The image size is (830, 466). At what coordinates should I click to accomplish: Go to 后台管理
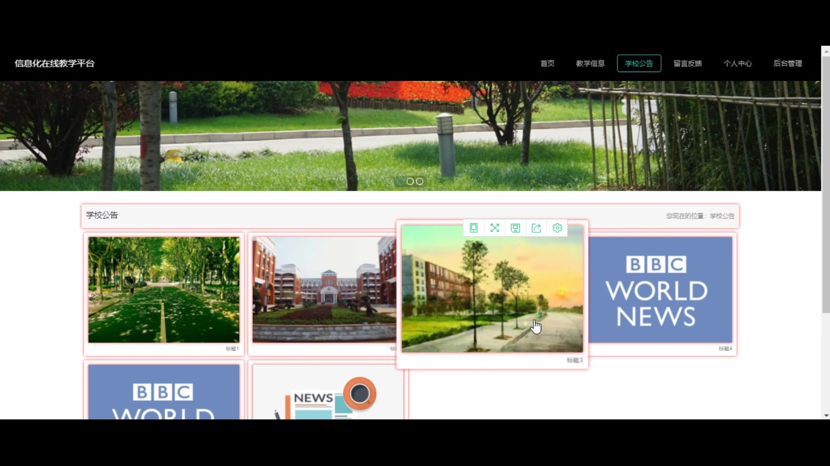click(787, 63)
